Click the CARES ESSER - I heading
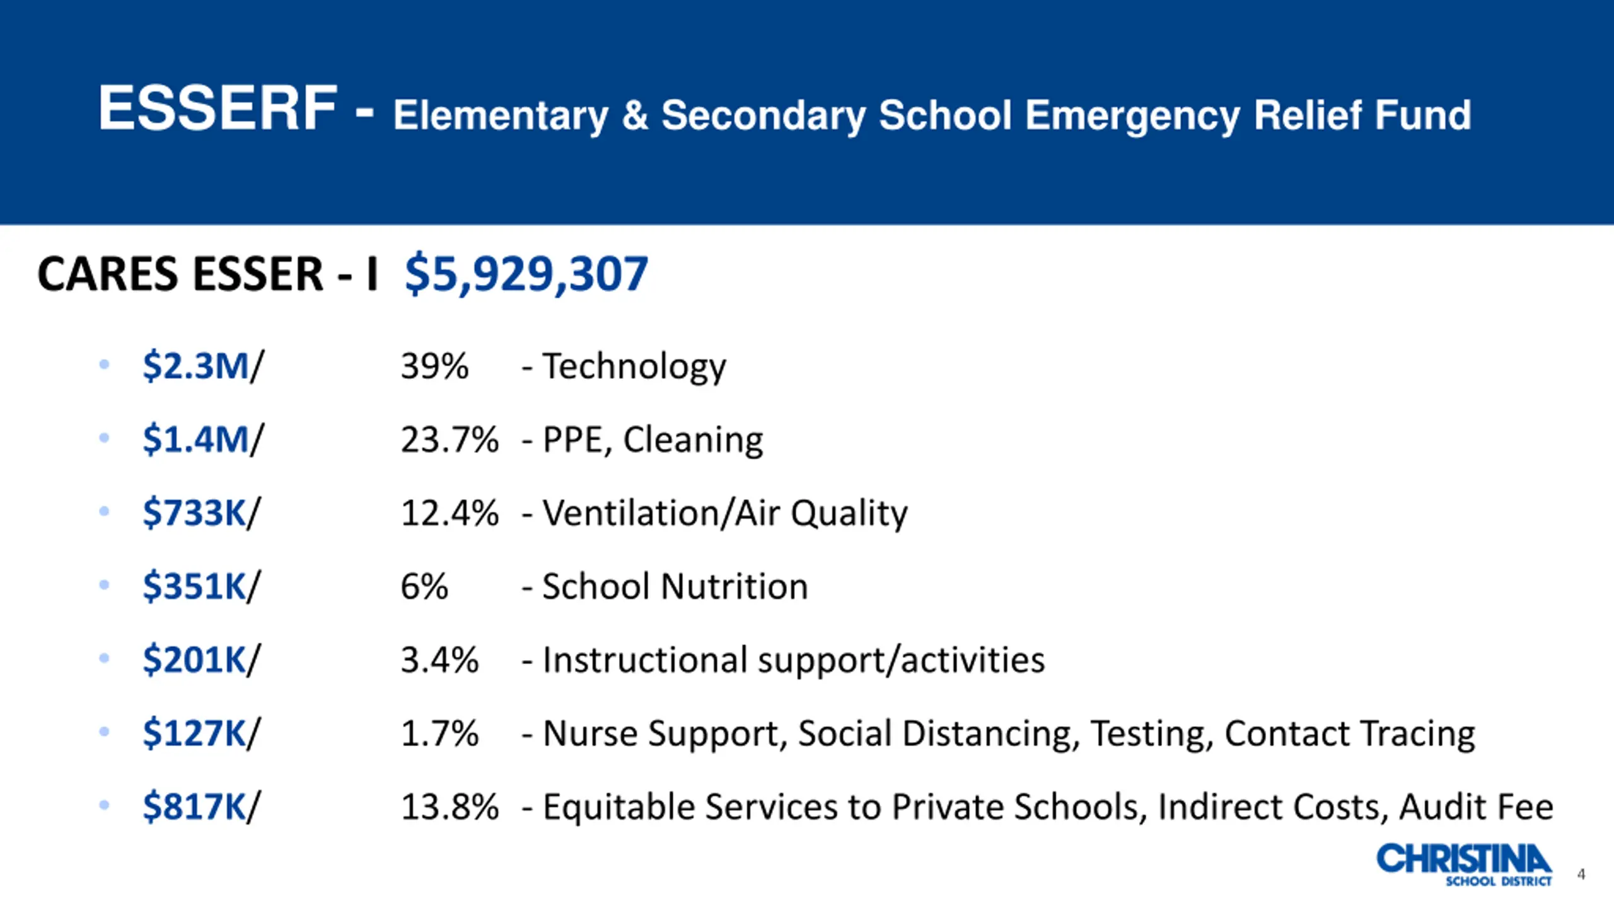 (208, 274)
